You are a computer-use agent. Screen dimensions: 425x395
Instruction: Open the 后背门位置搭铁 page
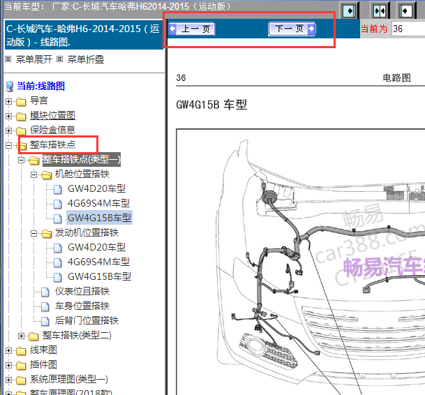tap(87, 320)
